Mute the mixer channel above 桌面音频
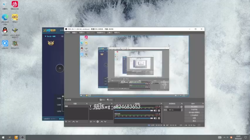The image size is (250, 140). pos(155,111)
